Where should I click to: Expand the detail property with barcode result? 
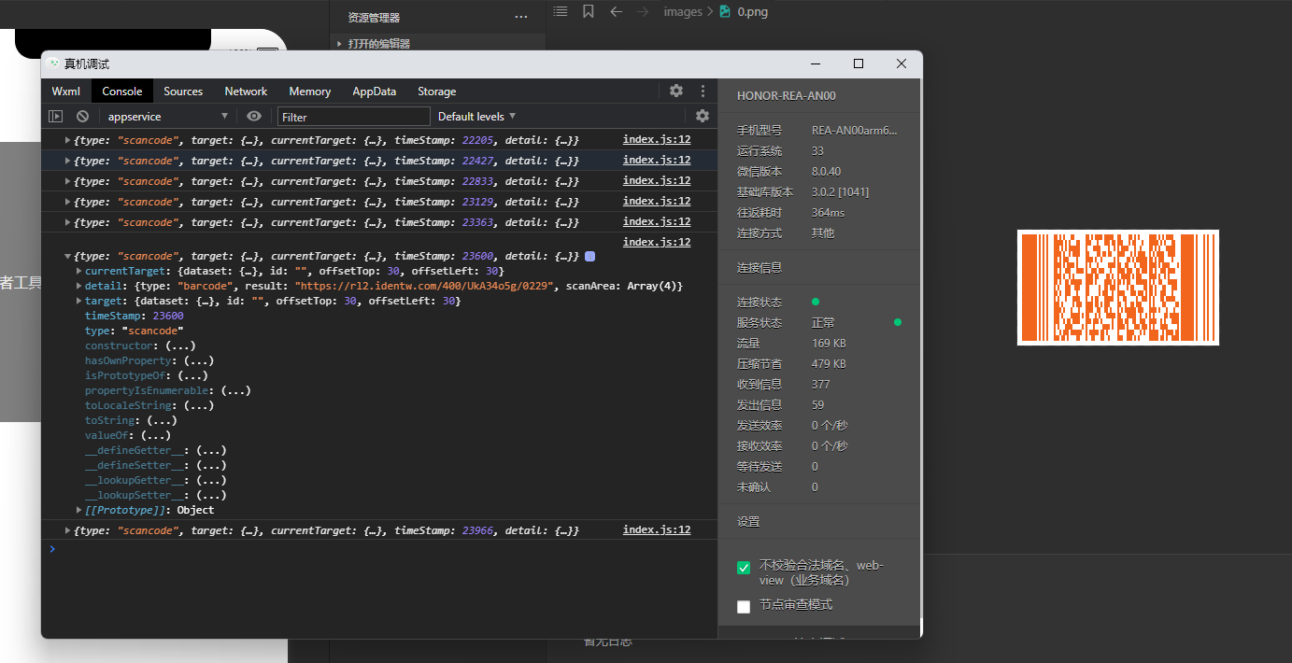tap(78, 286)
